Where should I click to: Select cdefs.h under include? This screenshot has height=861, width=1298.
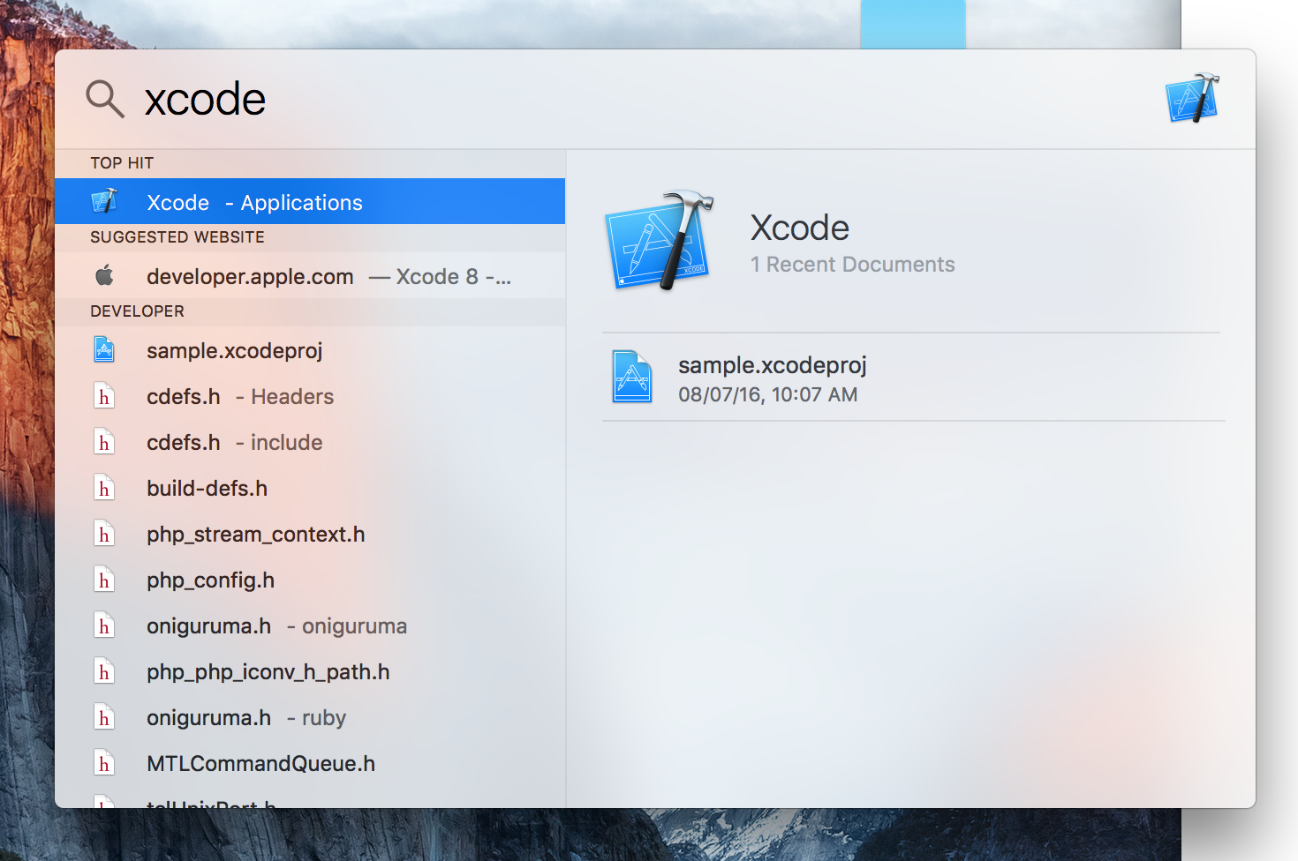(234, 442)
